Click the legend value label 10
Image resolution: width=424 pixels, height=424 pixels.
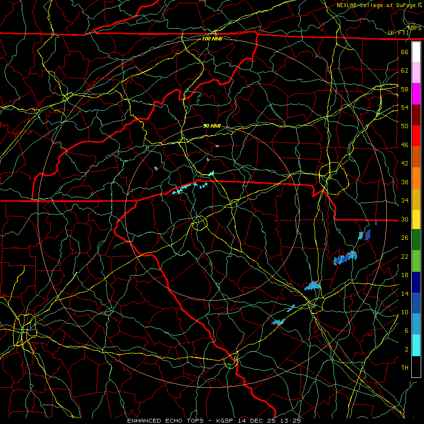(405, 312)
